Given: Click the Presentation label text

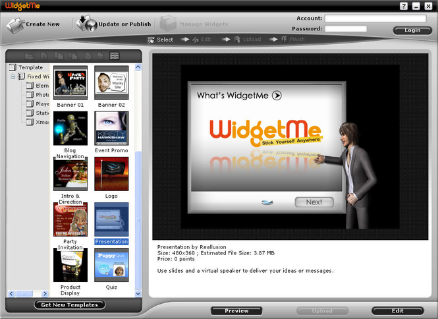Looking at the screenshot, I should click(111, 241).
